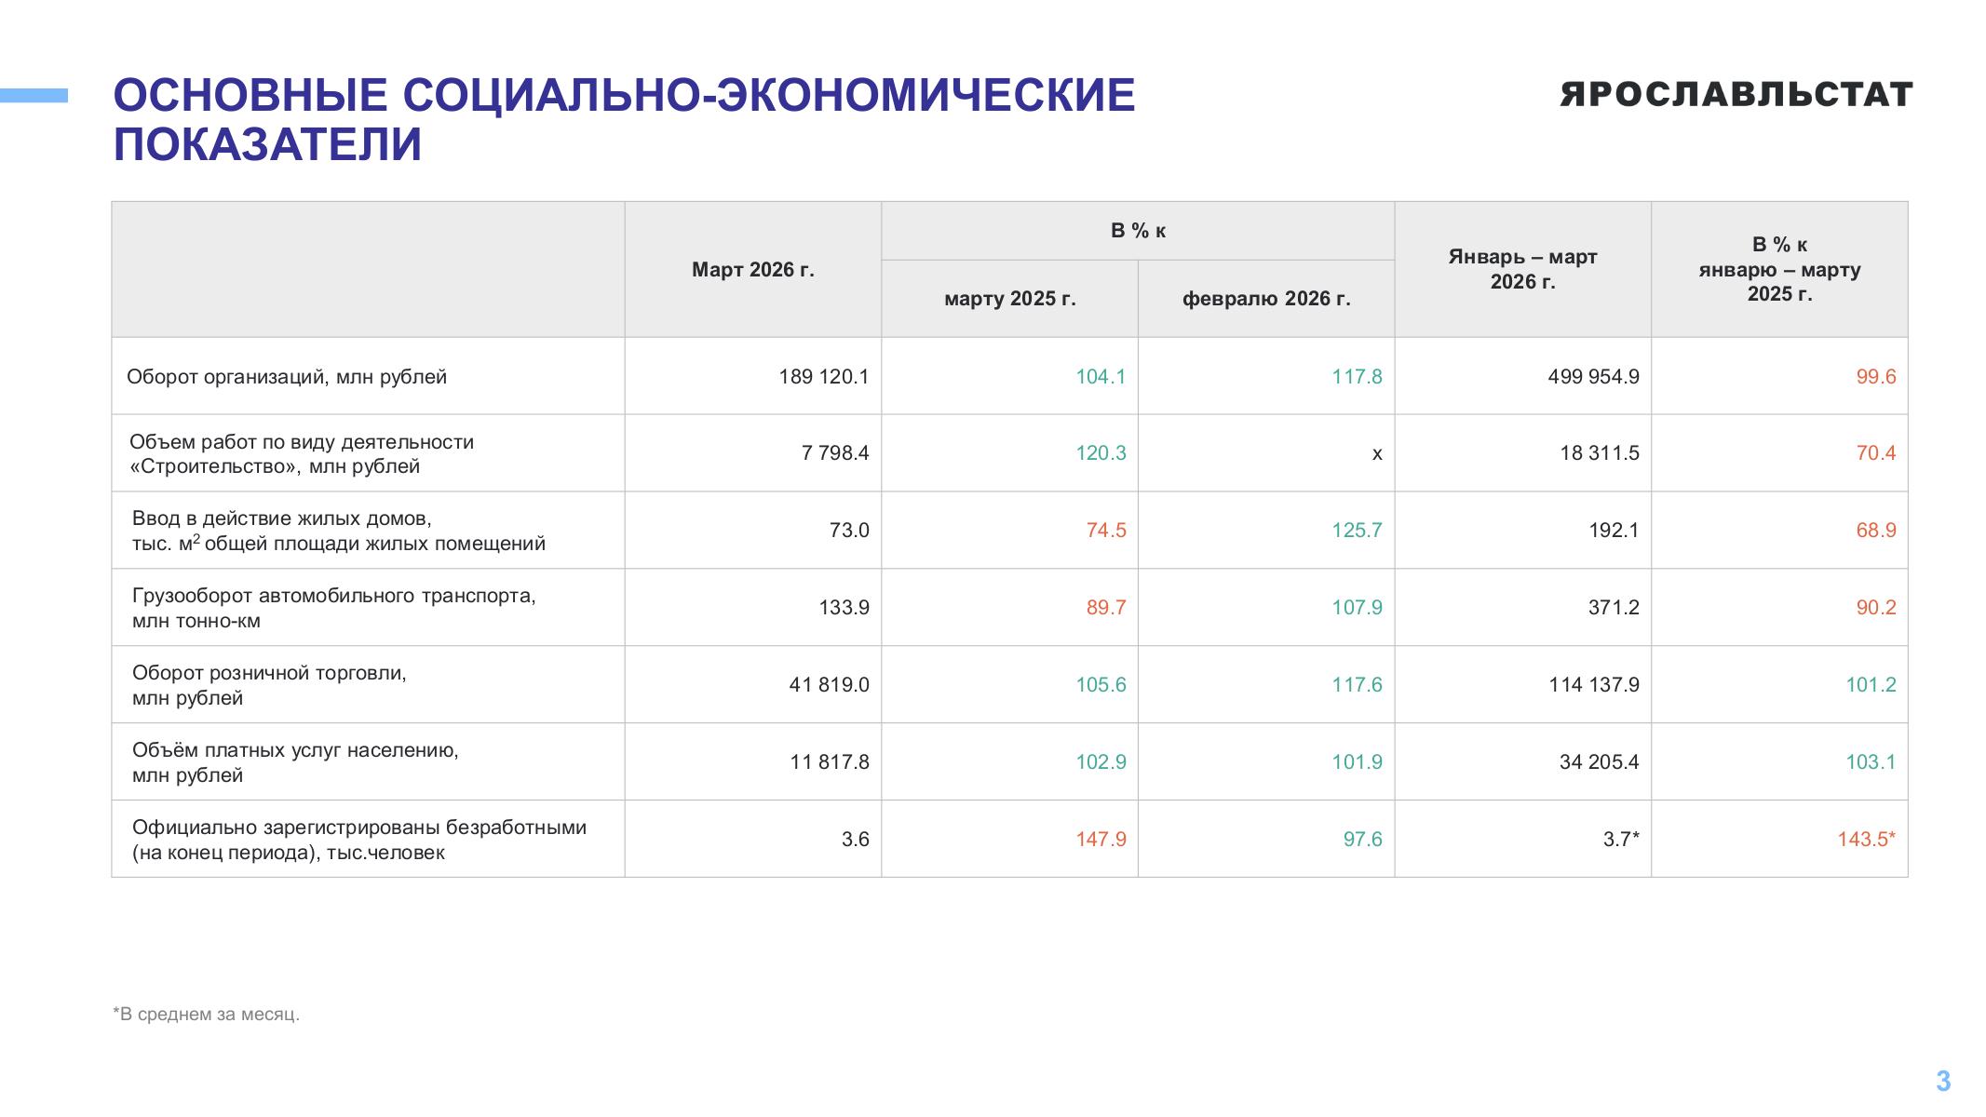
Task: Select the Оборот организаций row label
Action: pyautogui.click(x=287, y=377)
